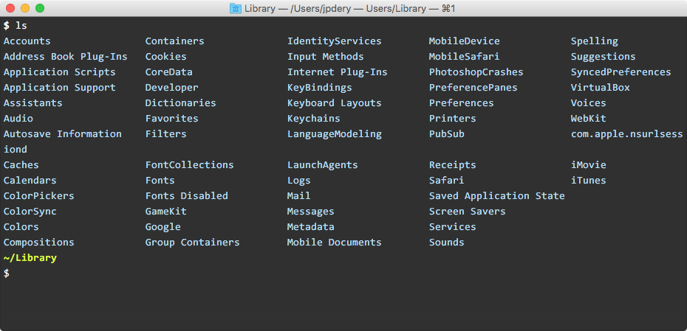
Task: Click the 'Containers' directory entry
Action: pyautogui.click(x=174, y=41)
